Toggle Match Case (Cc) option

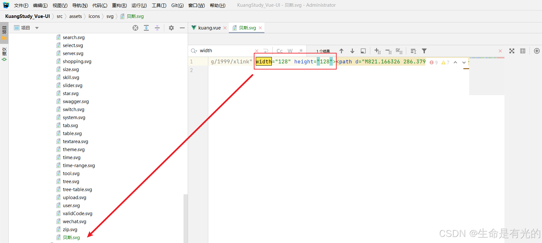pyautogui.click(x=280, y=51)
